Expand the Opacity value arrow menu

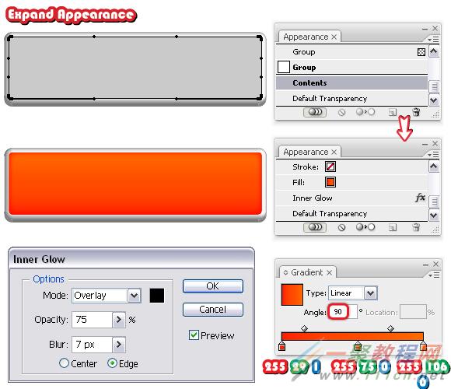tap(118, 320)
